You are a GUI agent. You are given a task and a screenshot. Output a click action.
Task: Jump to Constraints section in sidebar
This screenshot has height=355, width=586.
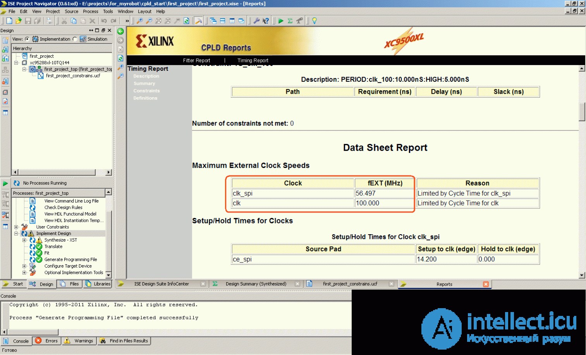pos(146,91)
